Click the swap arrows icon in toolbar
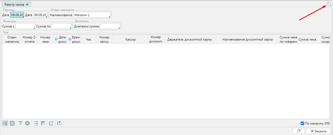The width and height of the screenshot is (333, 135). point(60,123)
